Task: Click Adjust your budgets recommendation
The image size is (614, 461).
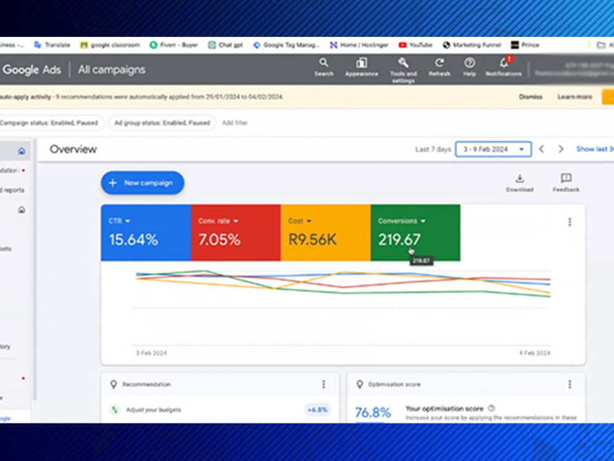Action: pyautogui.click(x=153, y=410)
